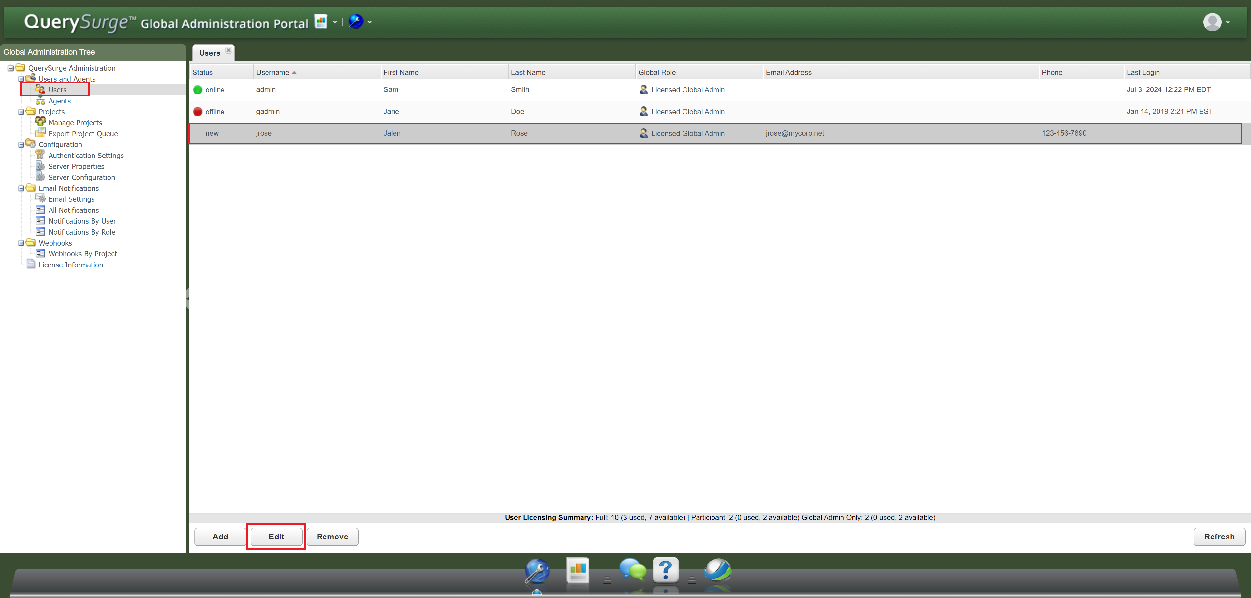Click the role icon in jrose row

643,133
